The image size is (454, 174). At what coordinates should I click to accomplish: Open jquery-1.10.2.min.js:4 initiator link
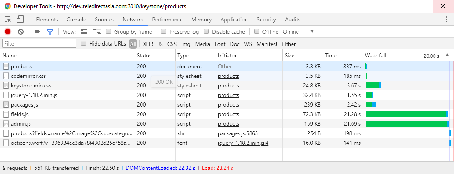point(243,143)
